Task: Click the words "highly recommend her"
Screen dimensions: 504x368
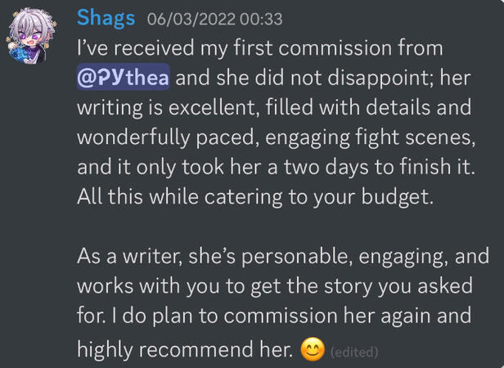Action: pyautogui.click(x=184, y=350)
